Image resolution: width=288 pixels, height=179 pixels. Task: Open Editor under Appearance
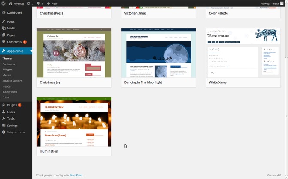click(x=6, y=97)
